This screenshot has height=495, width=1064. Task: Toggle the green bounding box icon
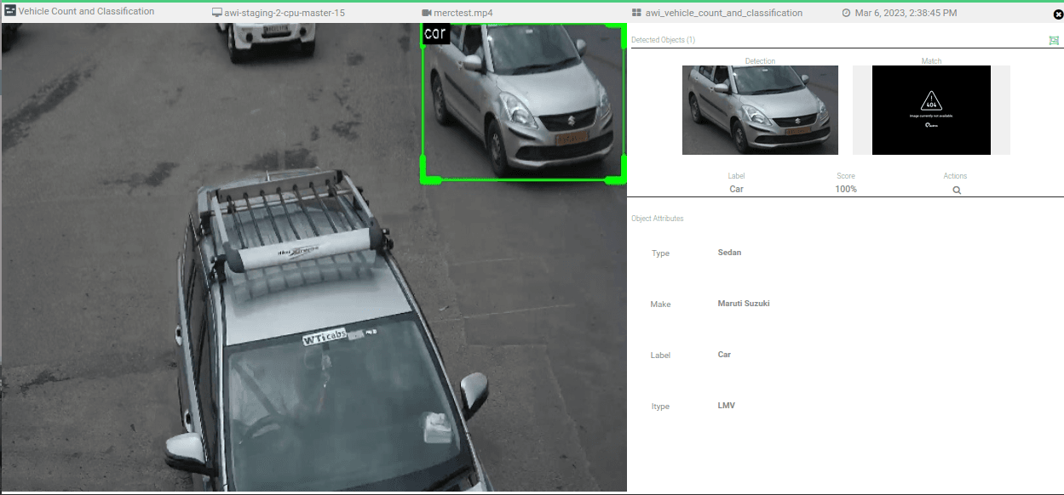click(x=1054, y=40)
